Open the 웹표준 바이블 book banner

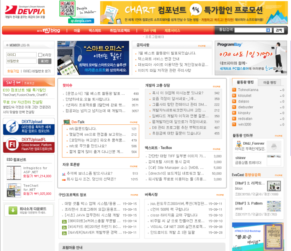(258, 237)
